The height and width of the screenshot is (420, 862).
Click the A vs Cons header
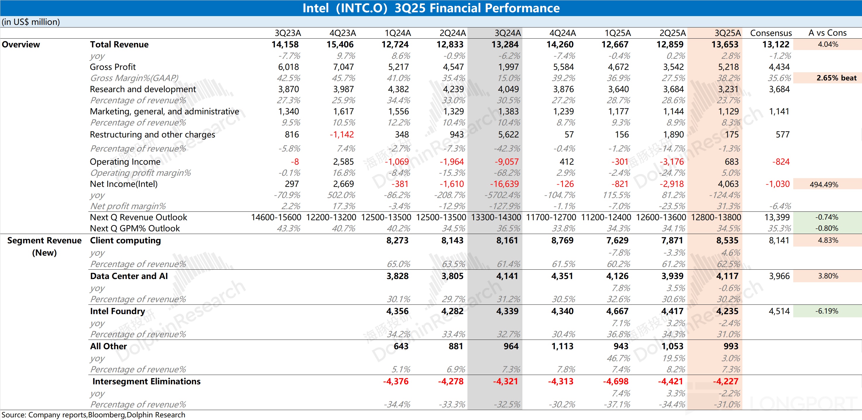827,33
